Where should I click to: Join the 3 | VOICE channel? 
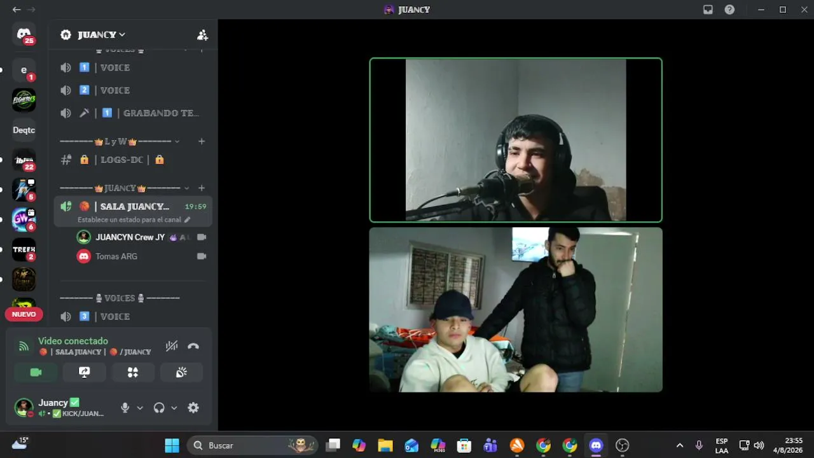point(132,316)
